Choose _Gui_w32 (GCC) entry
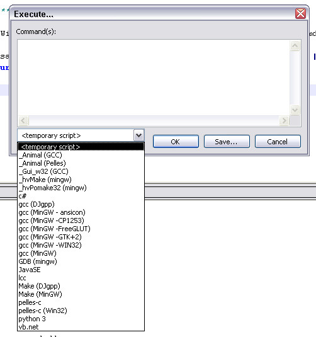Screen dimensions: 316x337 81,171
